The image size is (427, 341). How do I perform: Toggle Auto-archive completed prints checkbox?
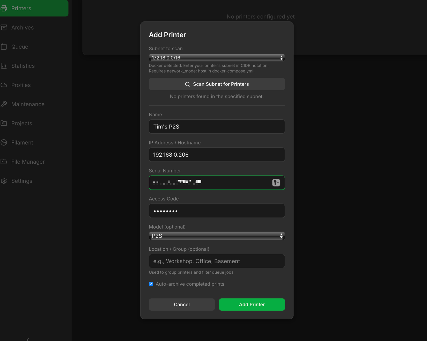pos(151,284)
